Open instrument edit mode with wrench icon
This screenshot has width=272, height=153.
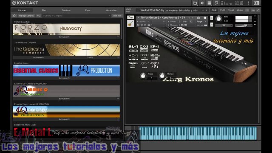click(x=130, y=17)
